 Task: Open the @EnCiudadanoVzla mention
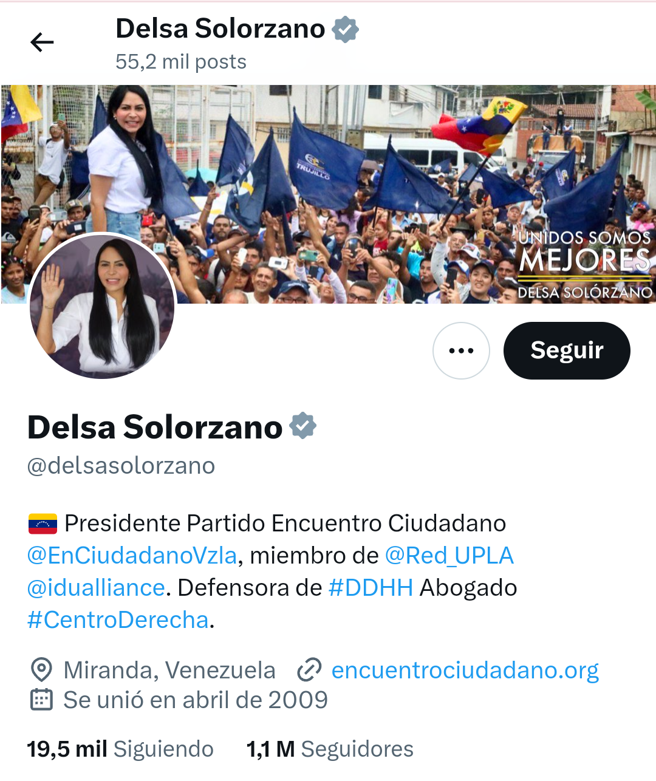coord(132,555)
